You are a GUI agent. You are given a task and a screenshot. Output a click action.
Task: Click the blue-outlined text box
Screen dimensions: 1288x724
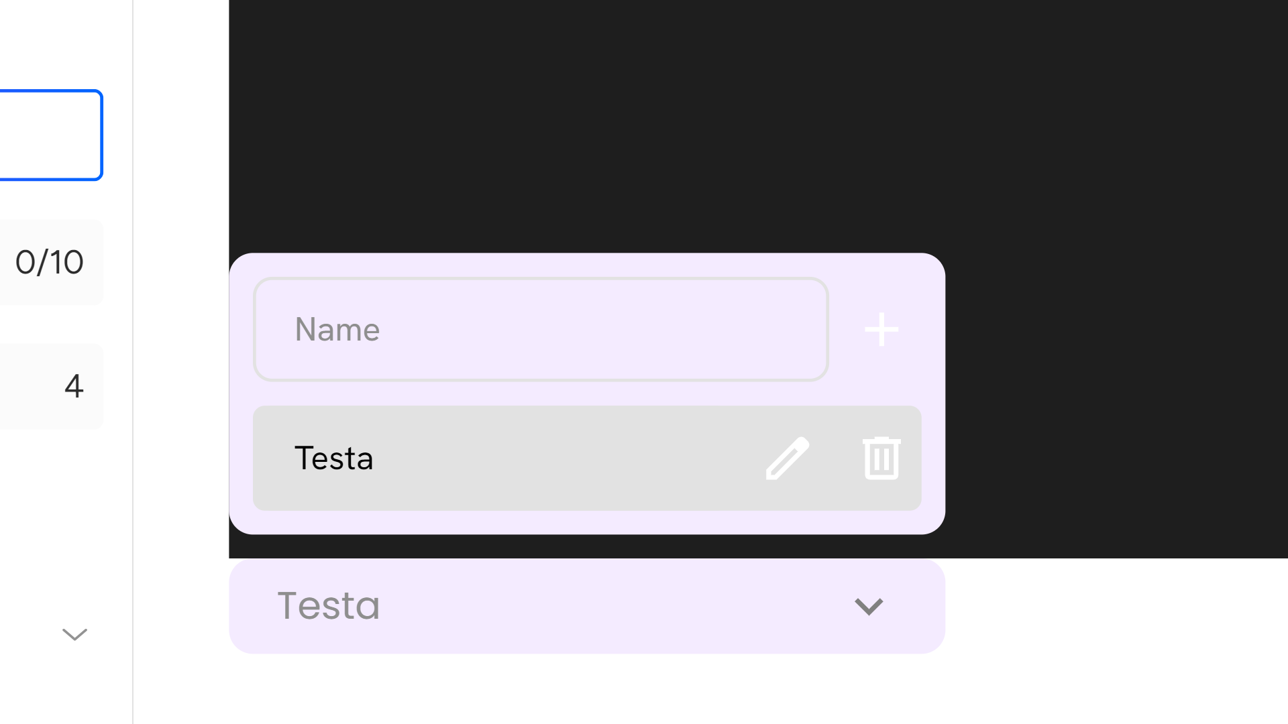tap(50, 135)
